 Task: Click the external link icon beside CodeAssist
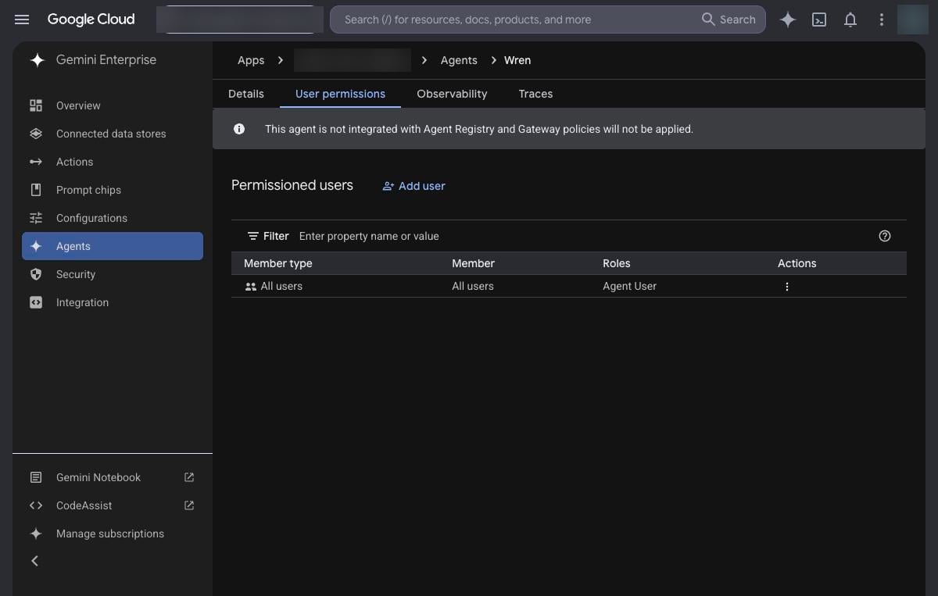point(188,505)
